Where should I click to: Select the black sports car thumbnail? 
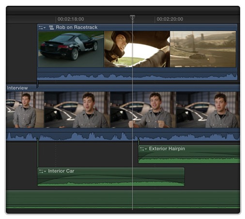click(x=71, y=49)
